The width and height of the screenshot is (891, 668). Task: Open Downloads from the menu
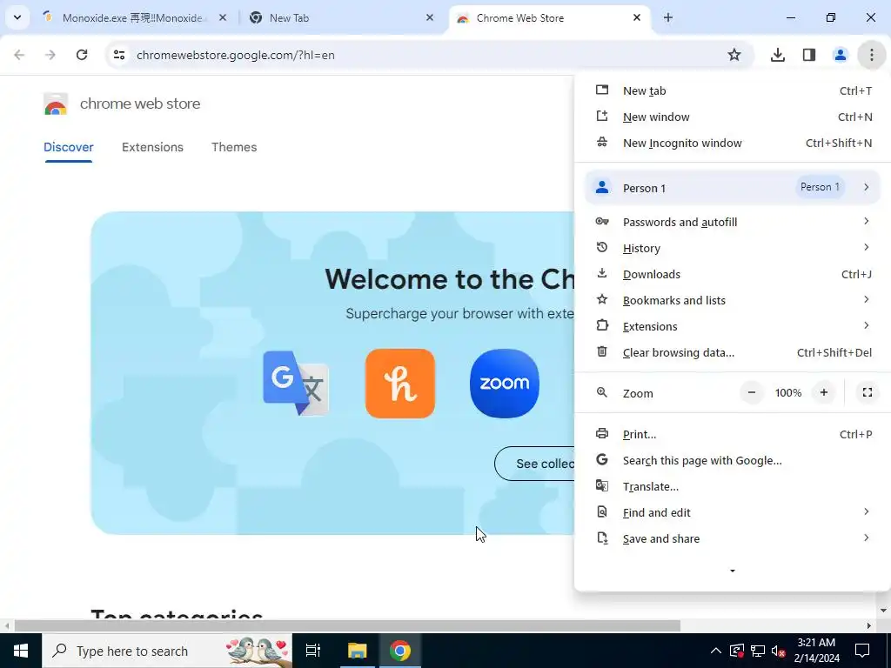coord(733,274)
